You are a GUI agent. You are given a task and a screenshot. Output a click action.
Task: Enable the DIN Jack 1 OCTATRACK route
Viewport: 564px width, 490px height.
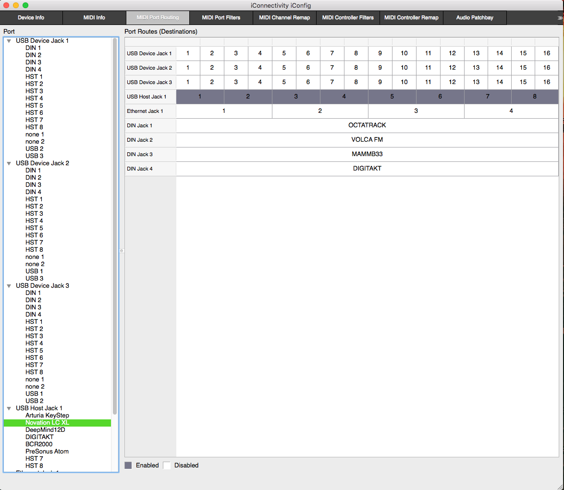367,125
